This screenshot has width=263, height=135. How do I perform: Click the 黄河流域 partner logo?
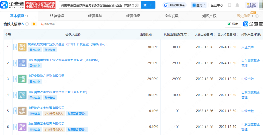(22, 47)
